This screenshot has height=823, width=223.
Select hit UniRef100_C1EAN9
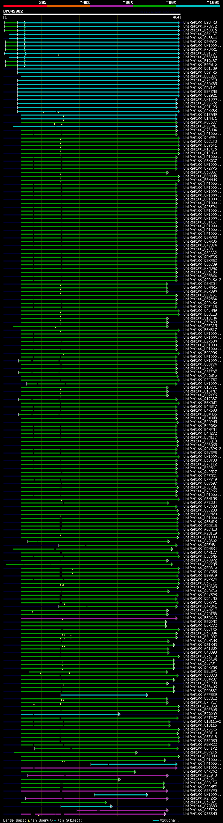200,115
